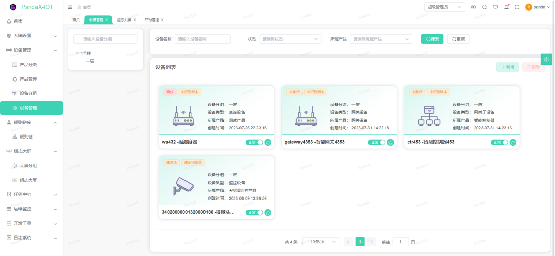555x256 pixels.
Task: Open the search magnifier icon in header
Action: click(484, 7)
